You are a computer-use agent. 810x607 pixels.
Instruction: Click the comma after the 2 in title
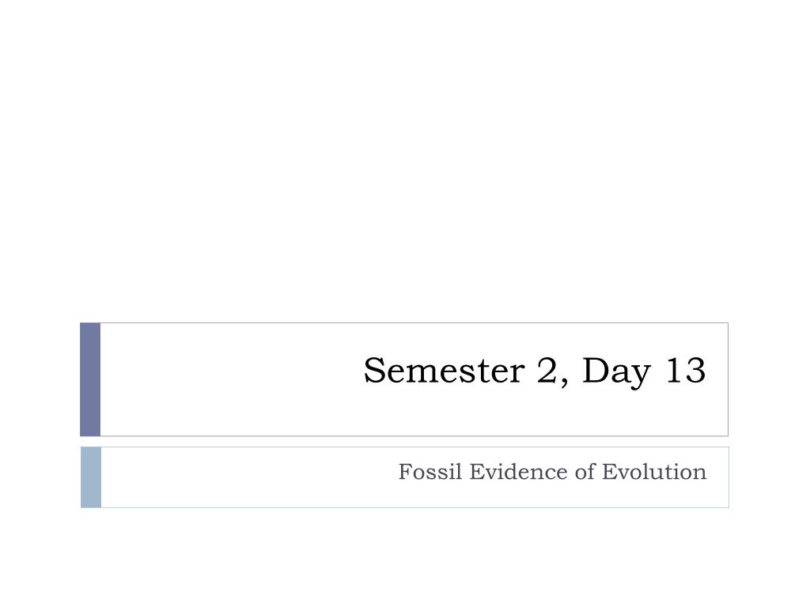tap(563, 382)
